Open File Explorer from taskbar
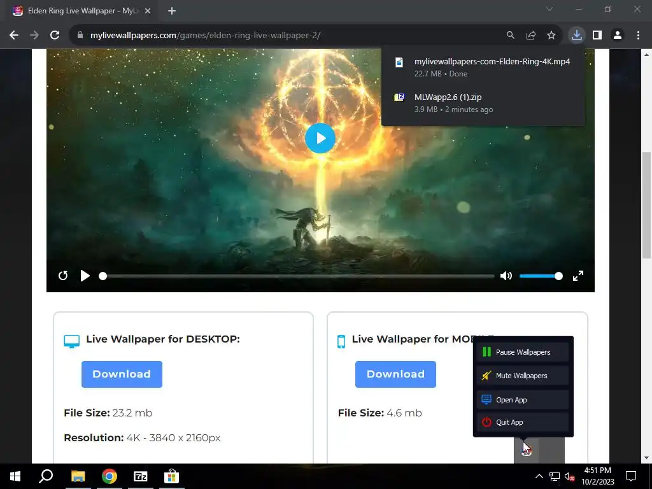This screenshot has width=652, height=489. tap(78, 476)
